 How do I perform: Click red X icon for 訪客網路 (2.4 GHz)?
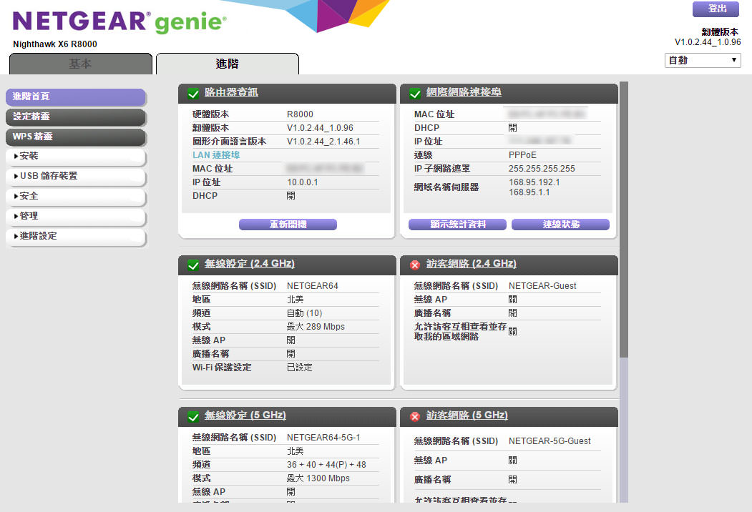[x=415, y=265]
